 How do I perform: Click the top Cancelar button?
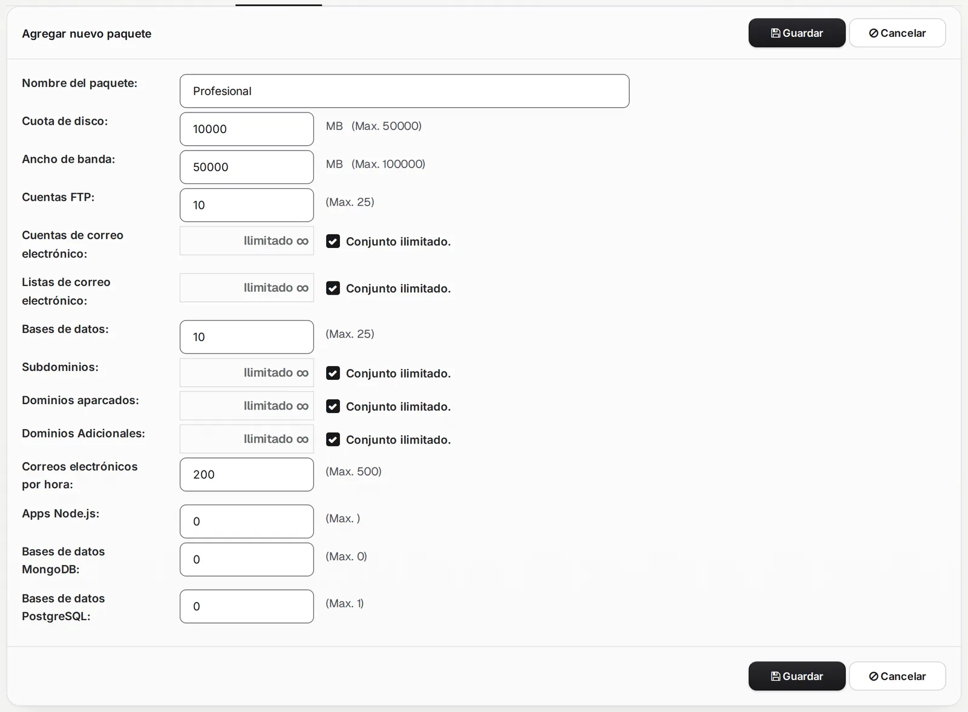(897, 33)
